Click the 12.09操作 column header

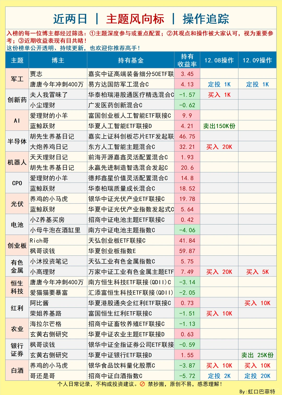click(257, 60)
